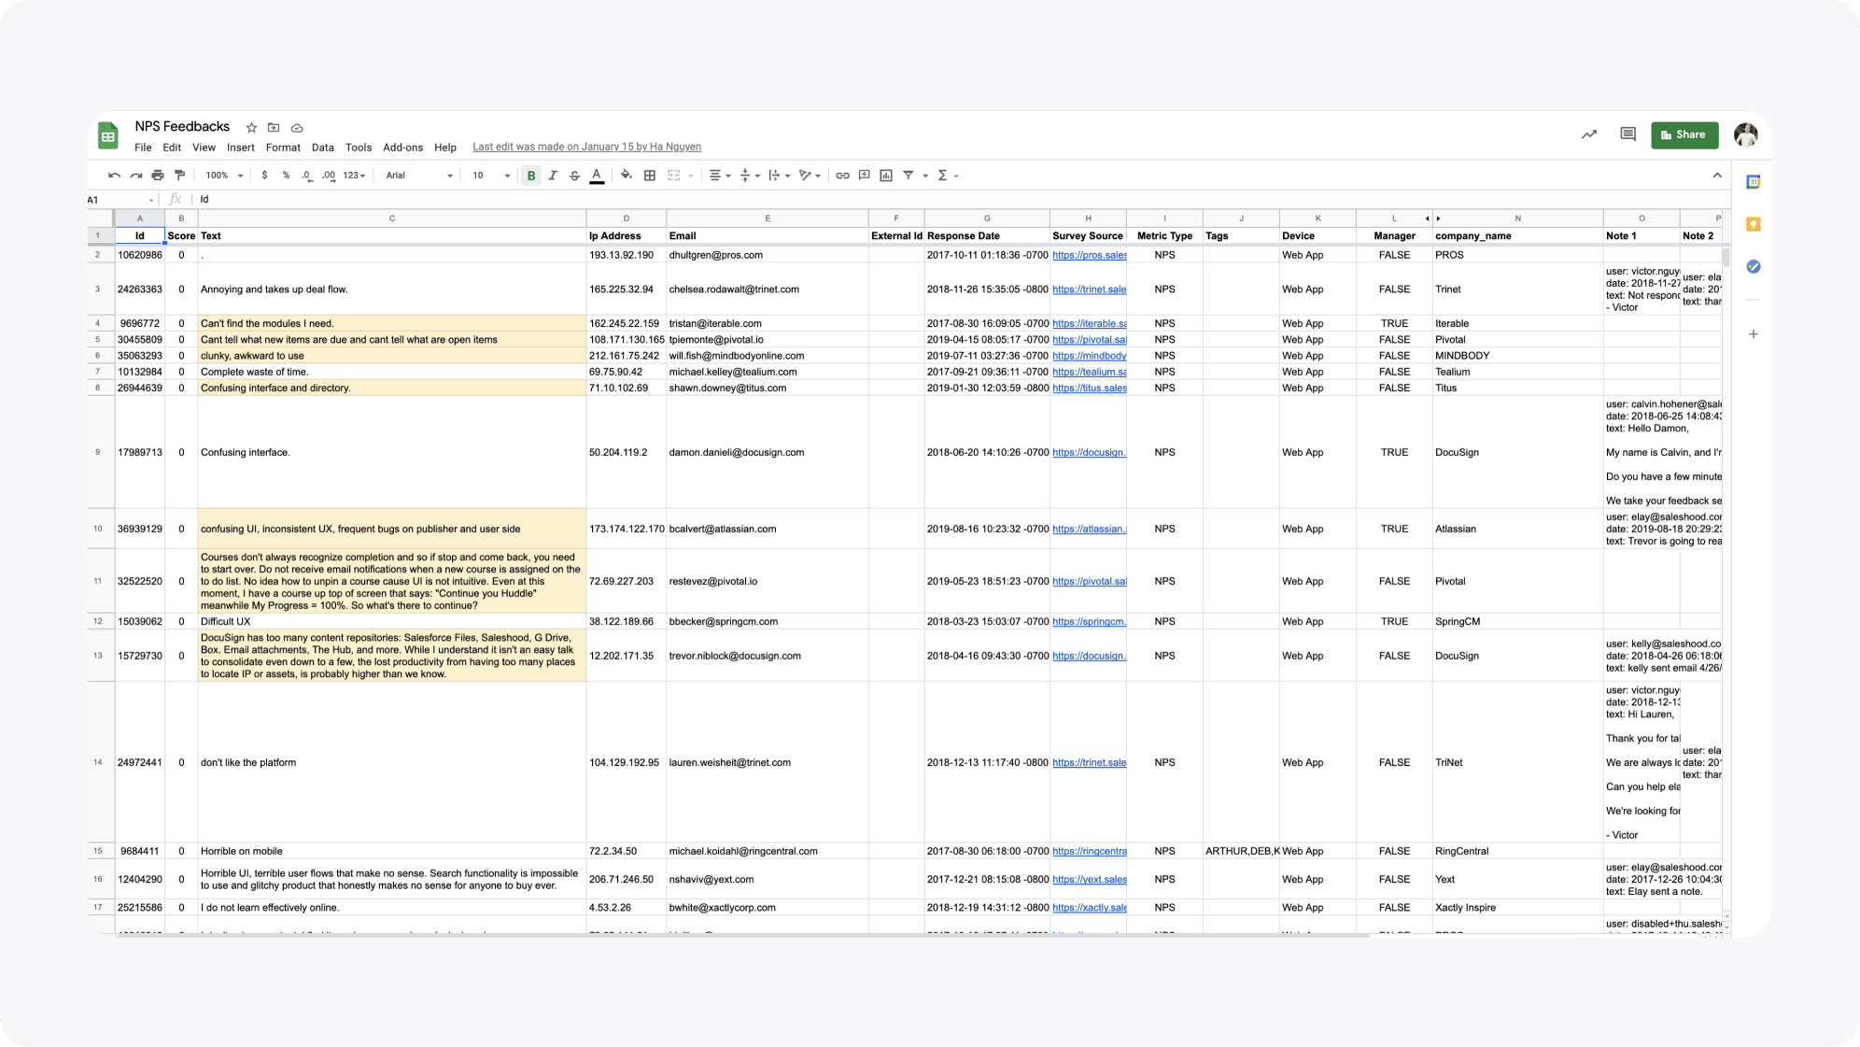
Task: Open the Insert menu
Action: click(240, 148)
